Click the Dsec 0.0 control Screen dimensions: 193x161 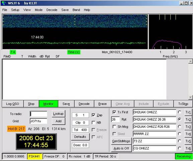[80, 145]
